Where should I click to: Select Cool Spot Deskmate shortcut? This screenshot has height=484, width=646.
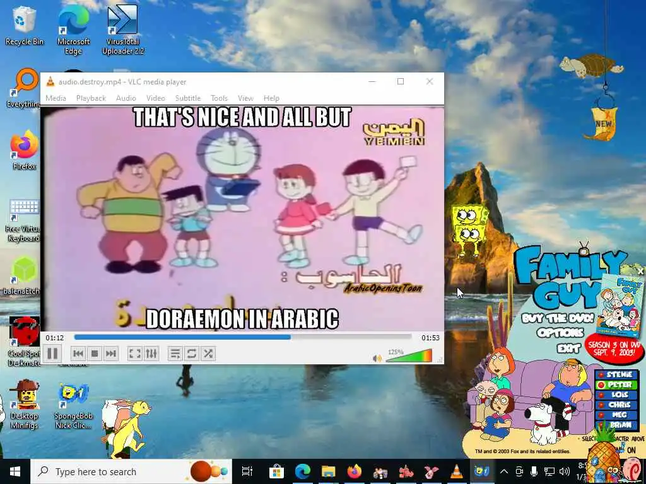(x=23, y=342)
